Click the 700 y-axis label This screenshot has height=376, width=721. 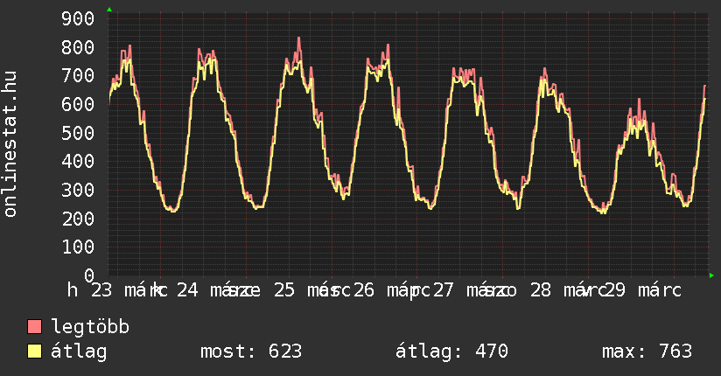coord(80,76)
